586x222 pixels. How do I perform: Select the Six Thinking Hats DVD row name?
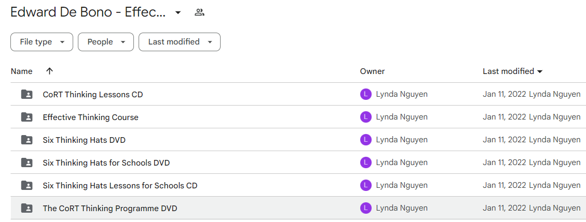click(84, 140)
